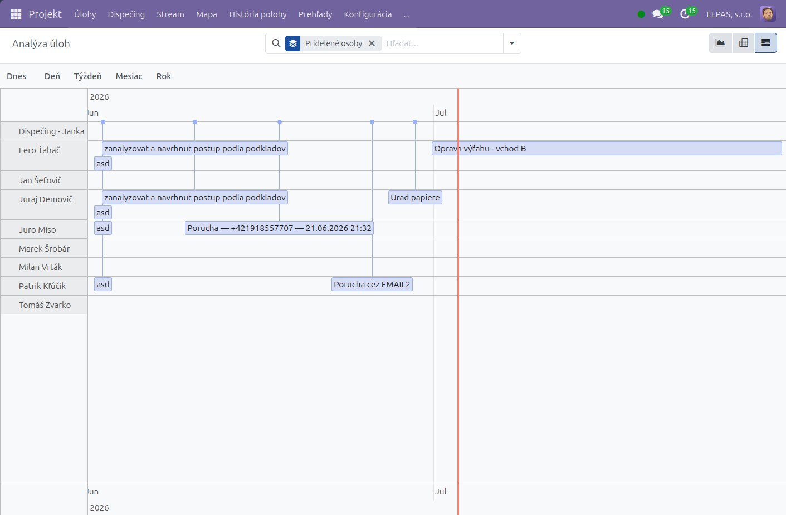Open the chat messages icon
Screen dimensions: 786x515
tap(658, 14)
